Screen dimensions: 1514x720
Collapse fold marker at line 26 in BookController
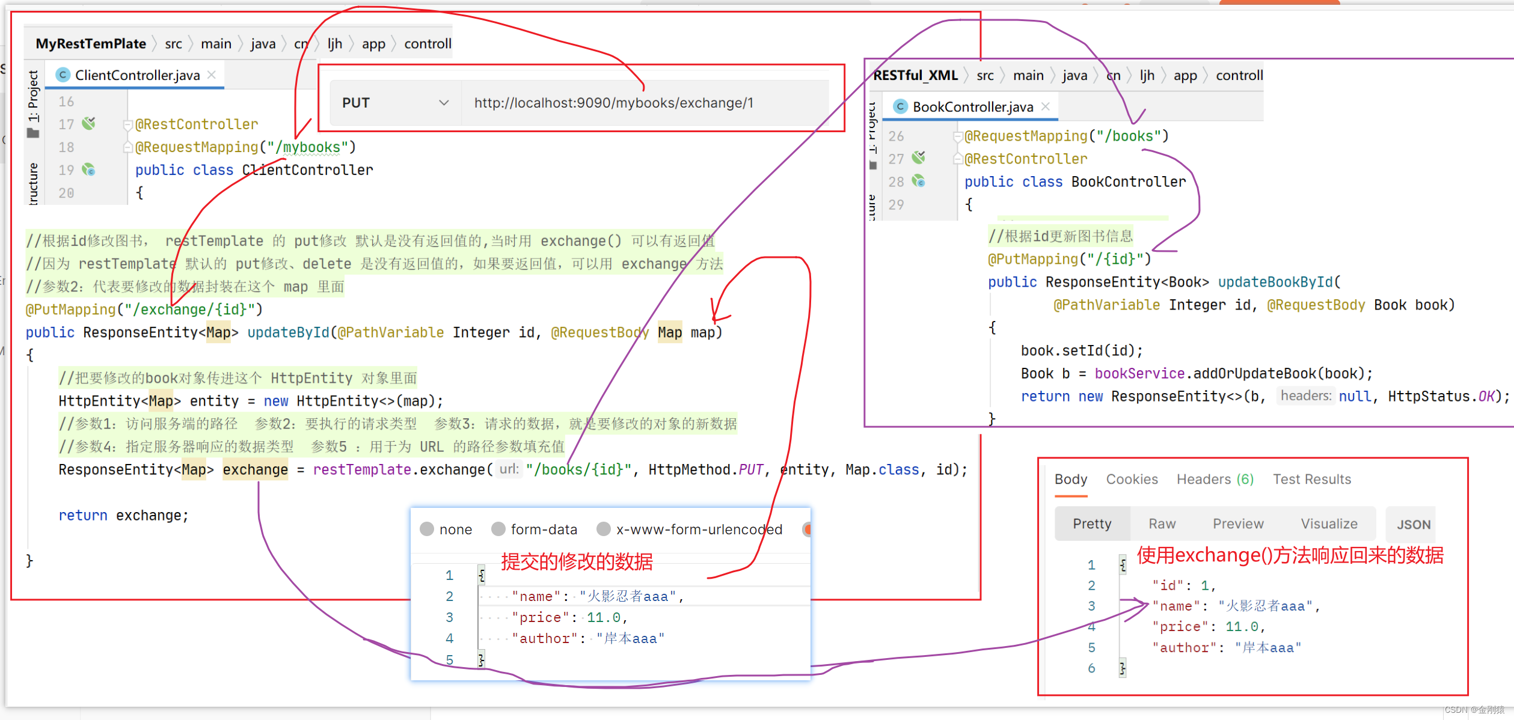click(958, 137)
